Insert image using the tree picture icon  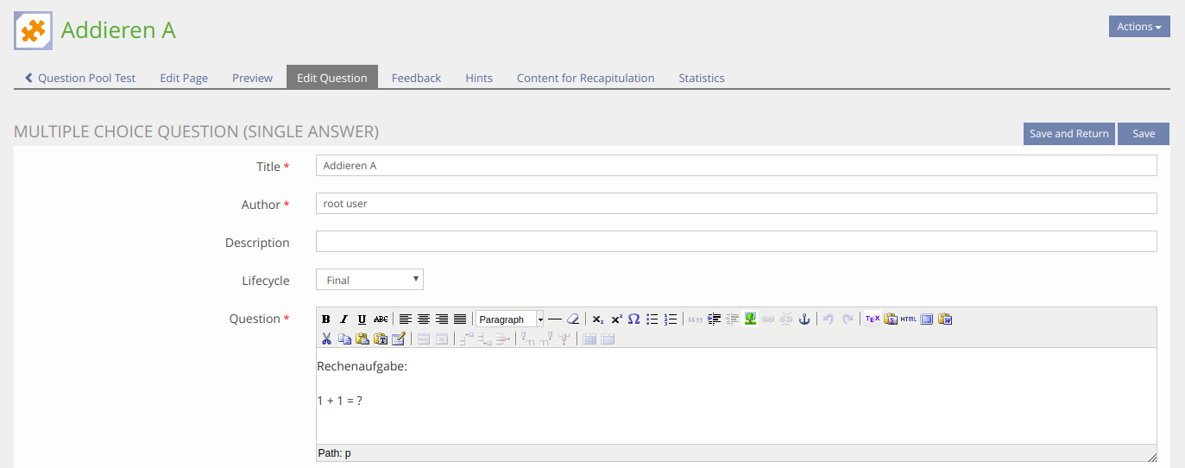click(x=750, y=319)
